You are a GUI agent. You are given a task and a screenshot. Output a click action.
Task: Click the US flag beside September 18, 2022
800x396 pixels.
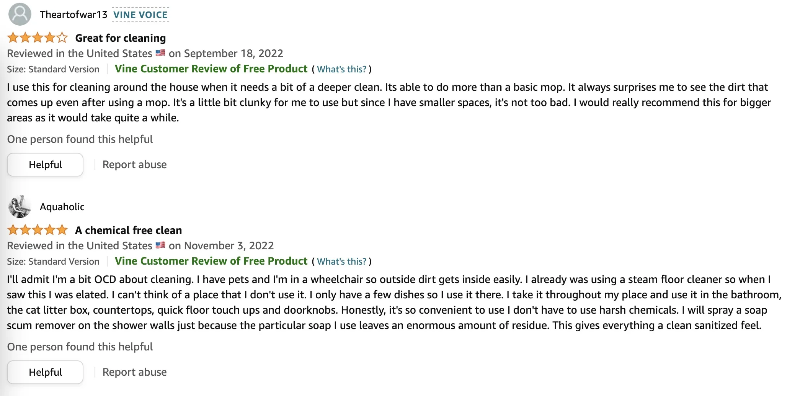click(x=160, y=53)
